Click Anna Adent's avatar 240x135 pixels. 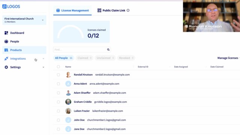tap(68, 84)
